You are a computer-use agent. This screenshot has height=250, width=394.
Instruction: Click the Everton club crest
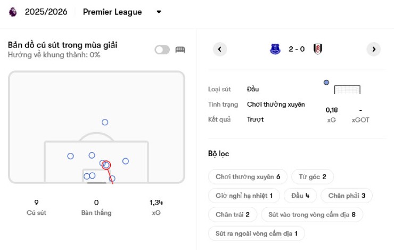click(275, 49)
